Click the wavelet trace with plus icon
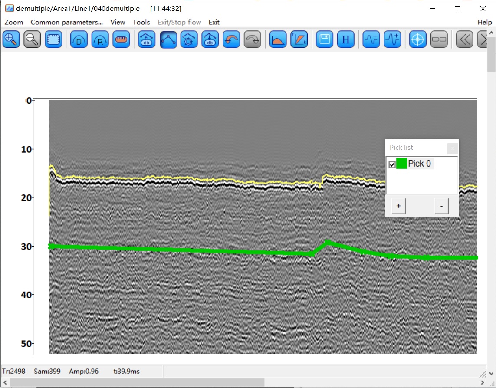 click(392, 39)
